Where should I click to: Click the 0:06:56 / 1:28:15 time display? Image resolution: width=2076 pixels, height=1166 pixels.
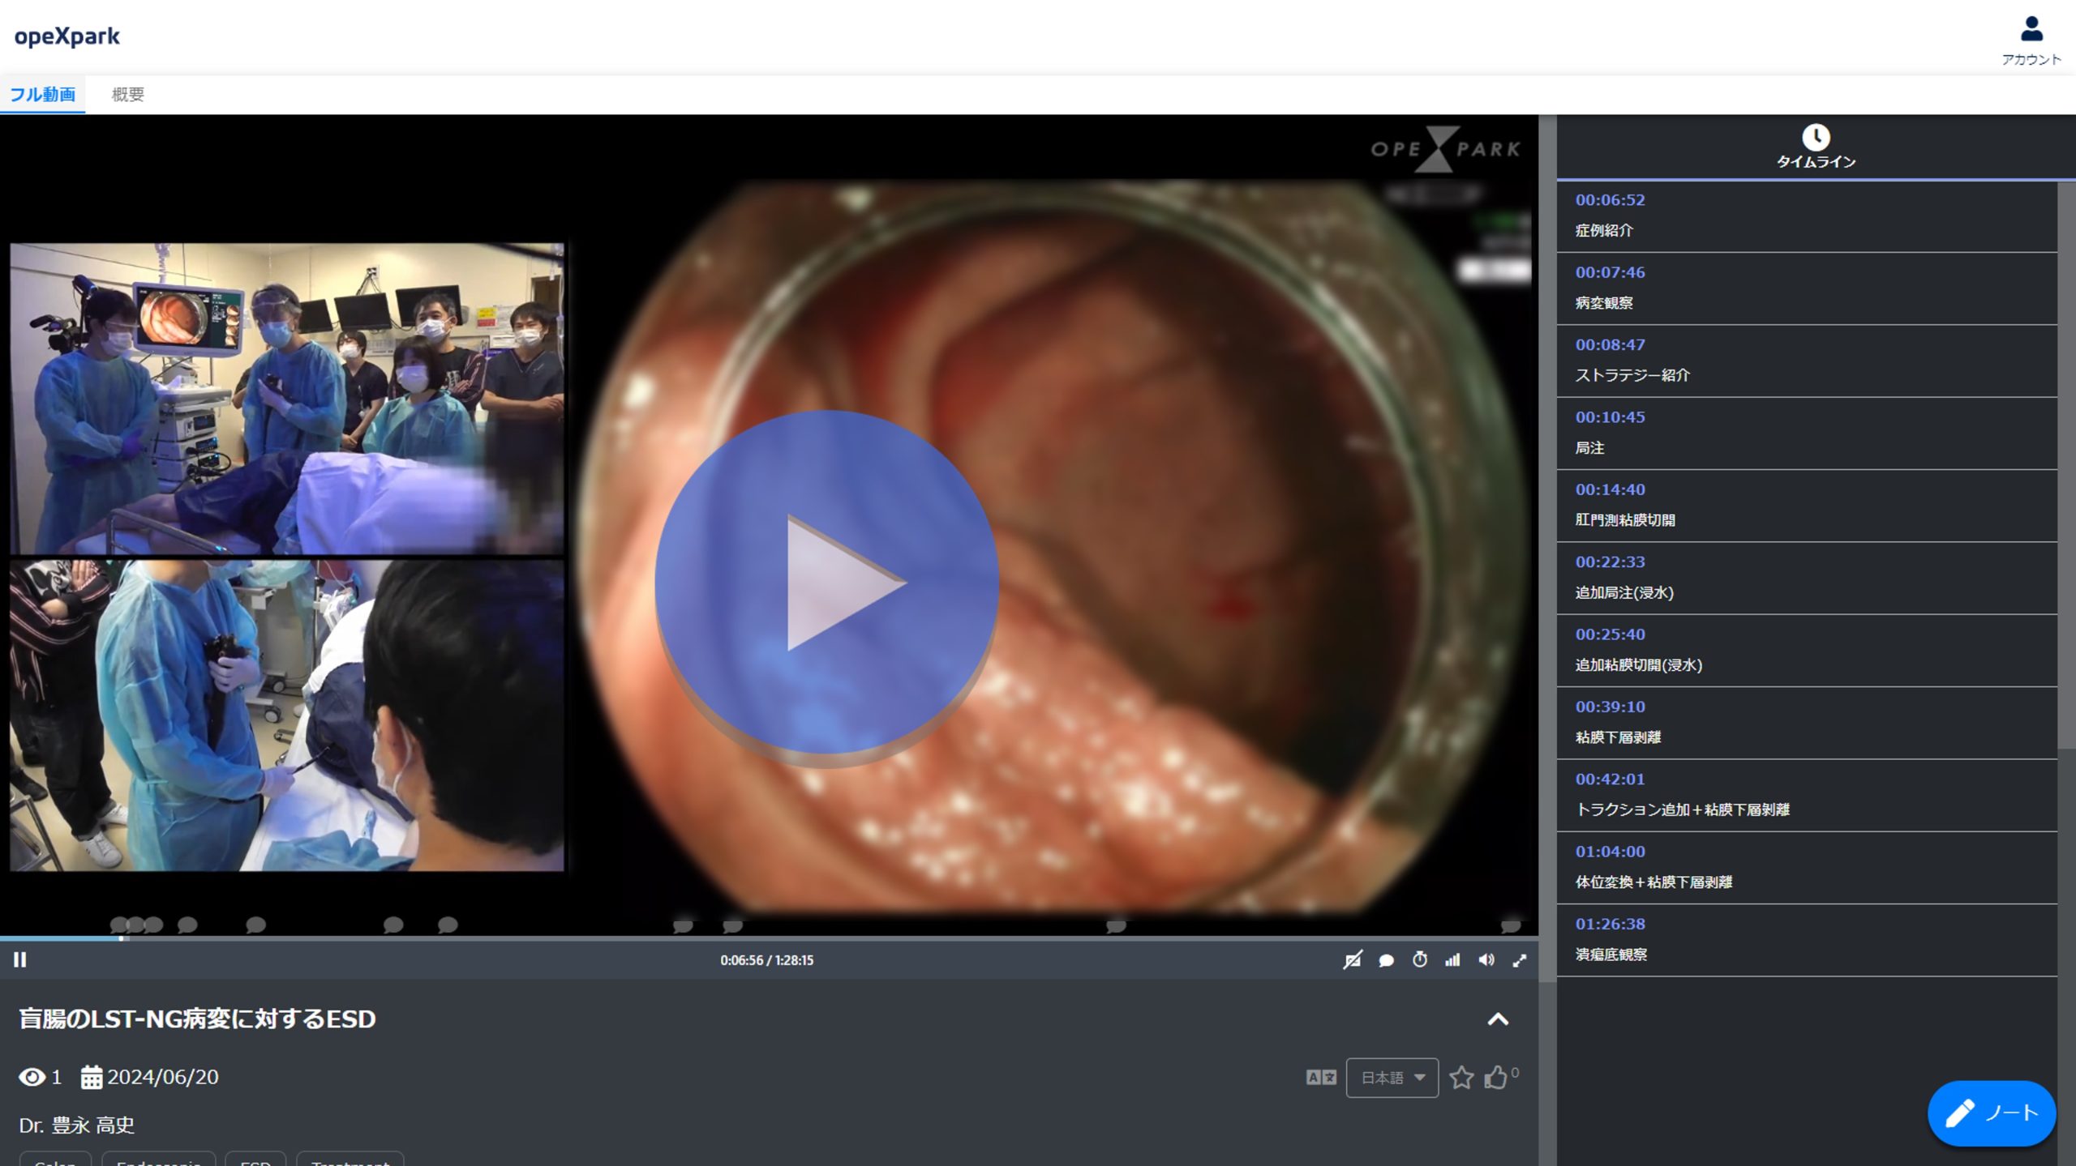pyautogui.click(x=766, y=960)
